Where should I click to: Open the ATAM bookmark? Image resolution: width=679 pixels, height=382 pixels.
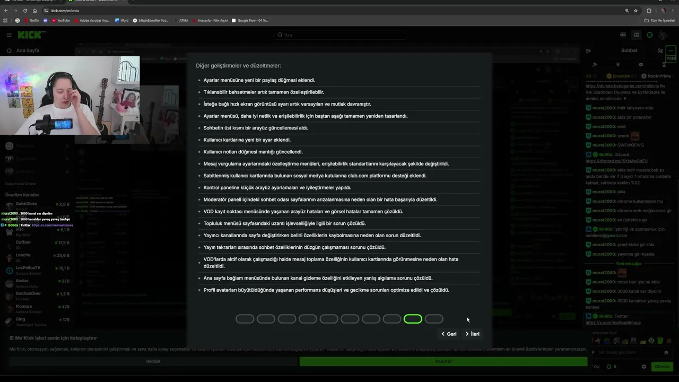[181, 21]
